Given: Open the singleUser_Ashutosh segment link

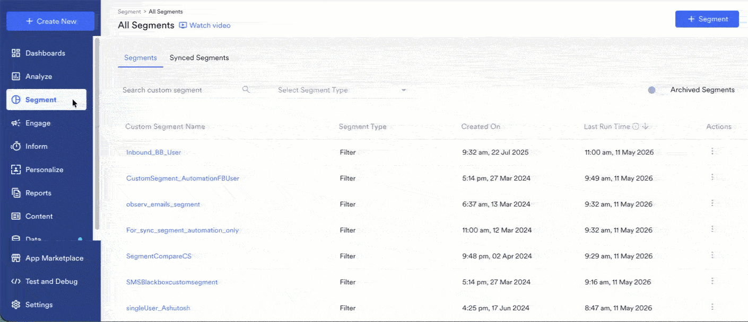Looking at the screenshot, I should [158, 308].
